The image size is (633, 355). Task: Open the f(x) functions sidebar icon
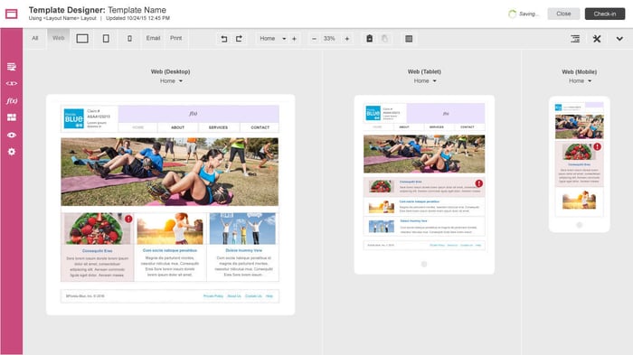point(11,100)
